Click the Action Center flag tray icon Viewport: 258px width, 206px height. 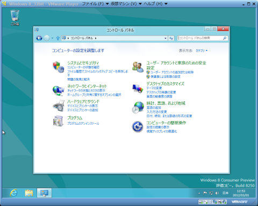pyautogui.click(x=205, y=193)
